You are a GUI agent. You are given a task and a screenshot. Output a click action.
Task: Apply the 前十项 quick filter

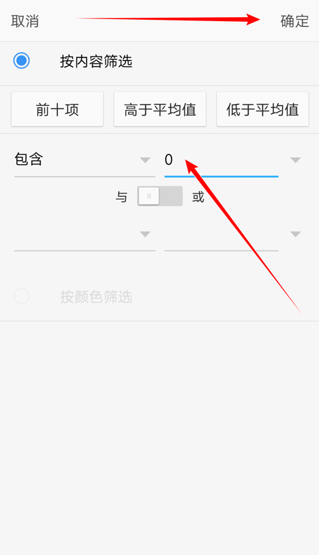click(57, 109)
